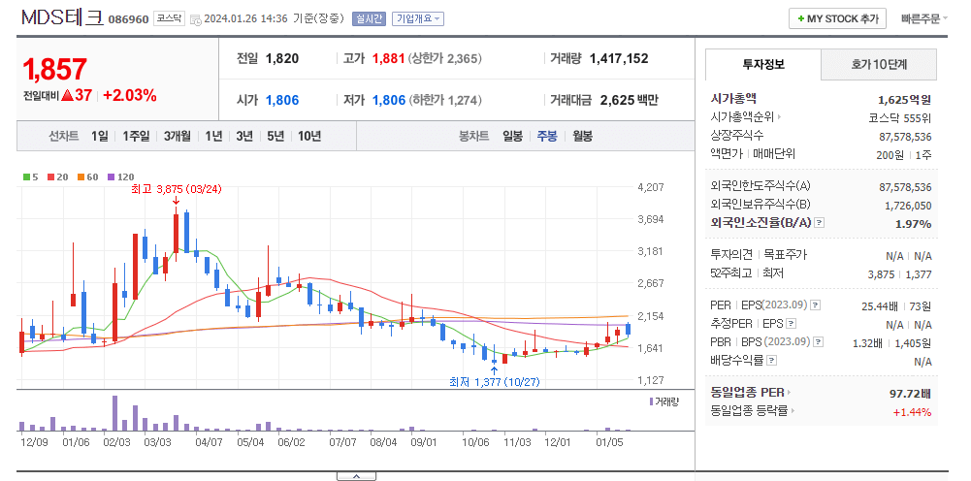Open the 동일업종 PER link
This screenshot has height=481, width=971.
(x=748, y=393)
